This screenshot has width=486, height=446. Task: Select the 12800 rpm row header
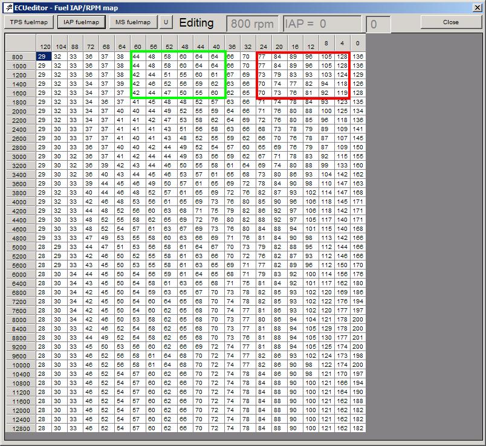pyautogui.click(x=21, y=428)
